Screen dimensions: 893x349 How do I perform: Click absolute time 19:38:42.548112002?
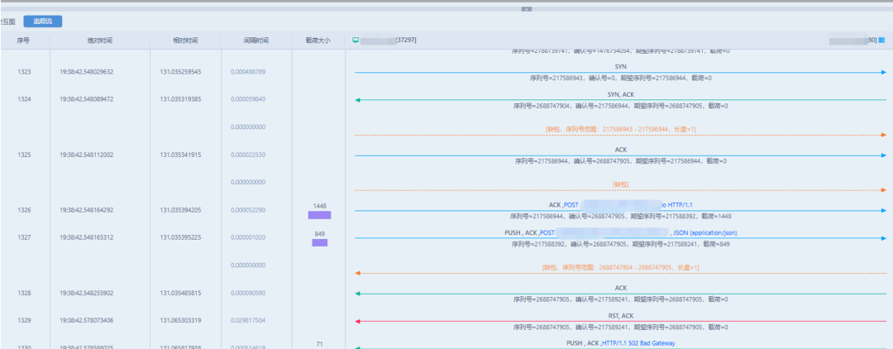tap(87, 155)
